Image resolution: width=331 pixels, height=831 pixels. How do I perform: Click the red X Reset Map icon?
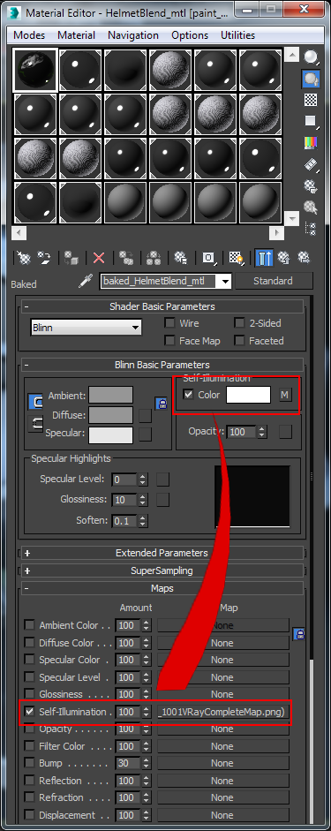pyautogui.click(x=99, y=258)
